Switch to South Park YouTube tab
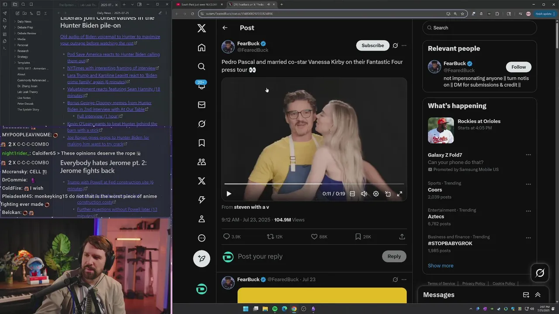This screenshot has width=559, height=314. coord(199,4)
